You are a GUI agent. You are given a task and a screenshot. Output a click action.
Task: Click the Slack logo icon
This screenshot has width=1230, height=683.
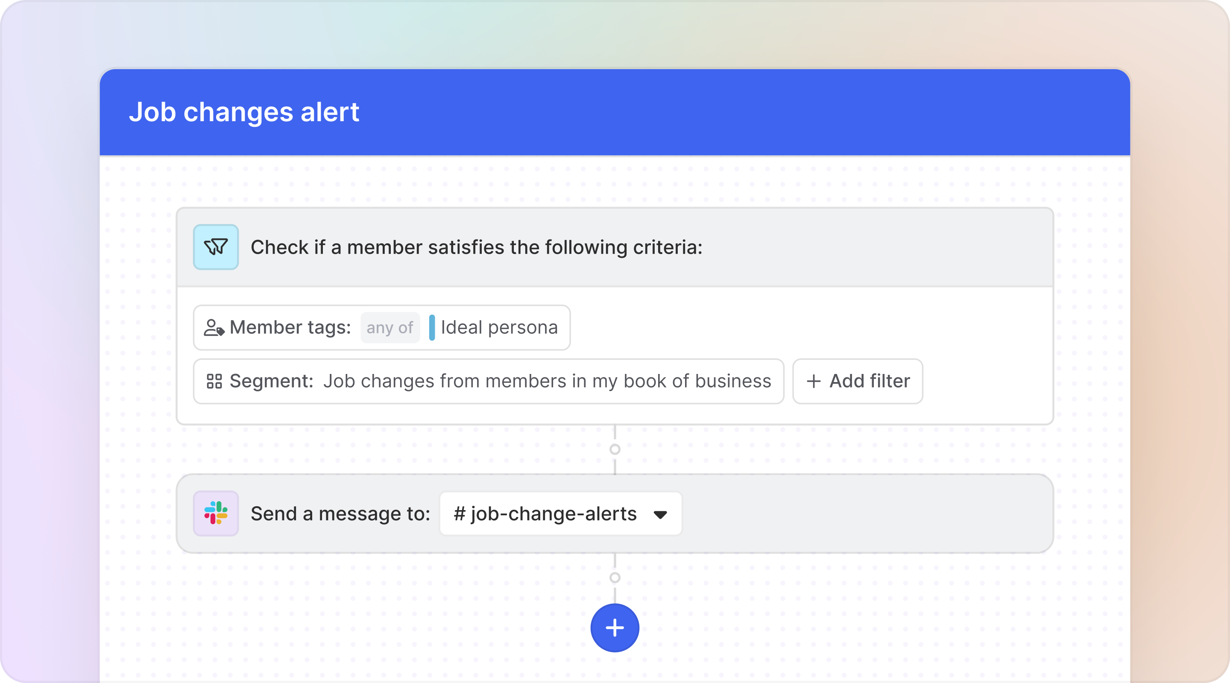[216, 513]
